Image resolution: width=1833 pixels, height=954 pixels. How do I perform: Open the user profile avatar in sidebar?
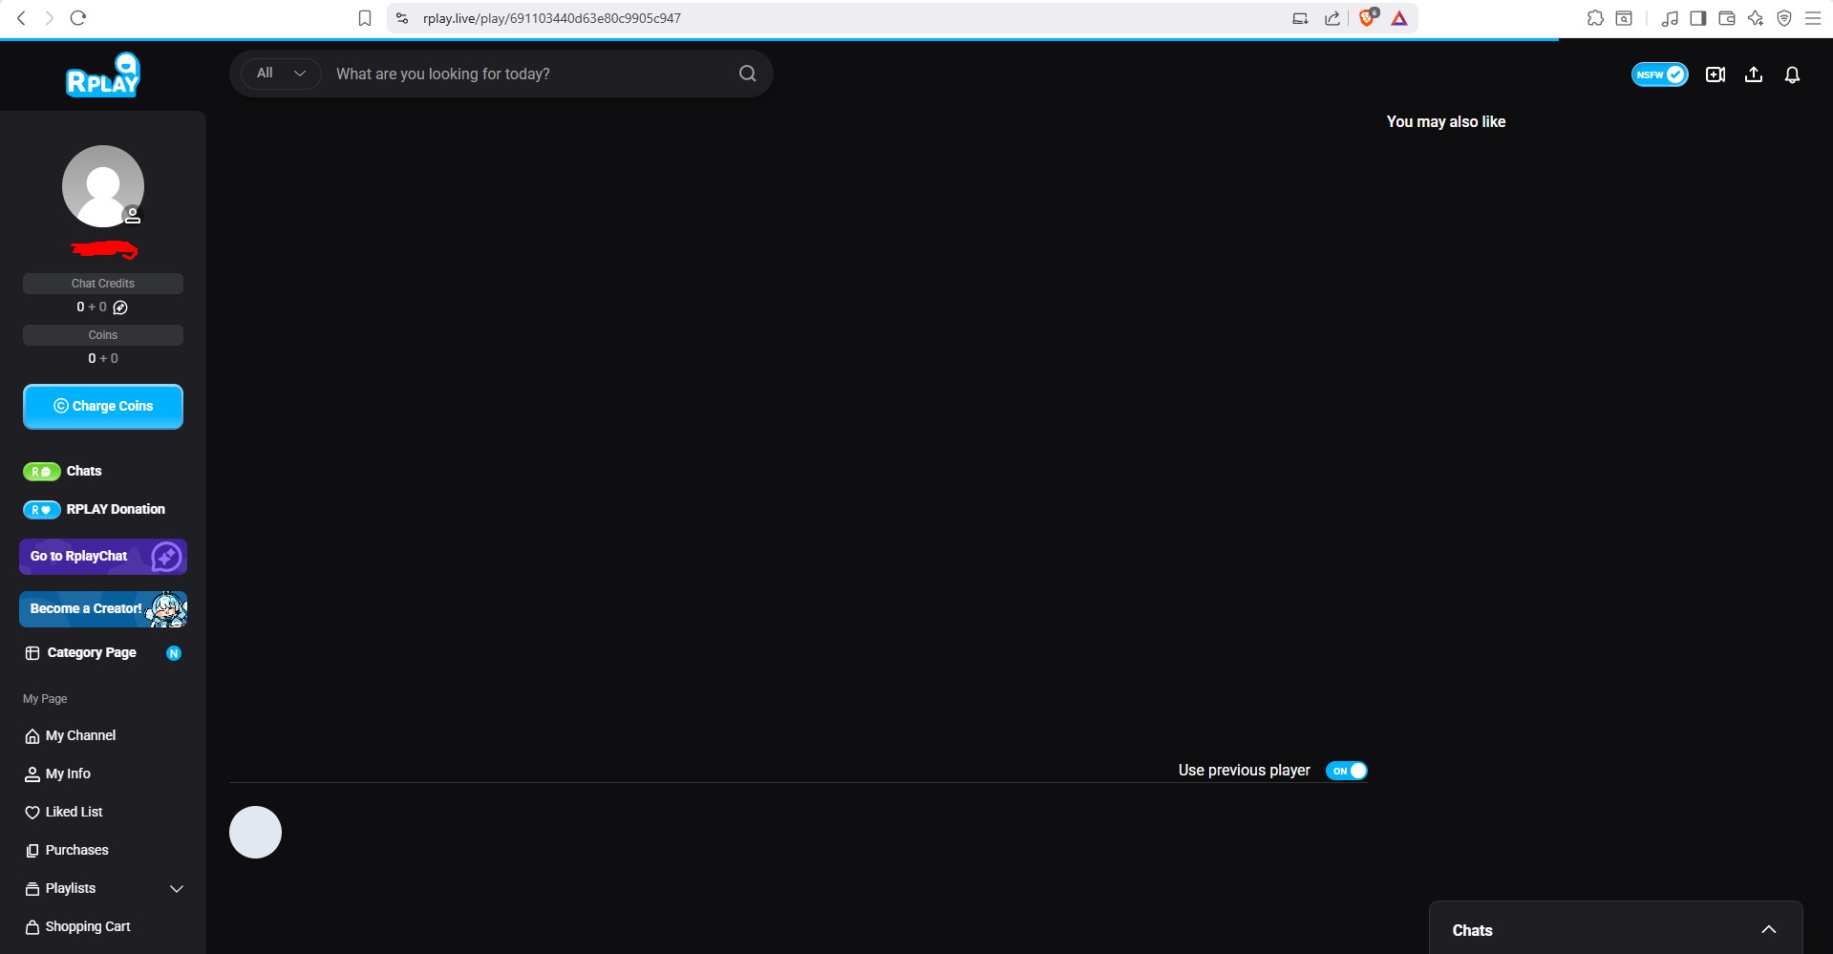click(103, 186)
